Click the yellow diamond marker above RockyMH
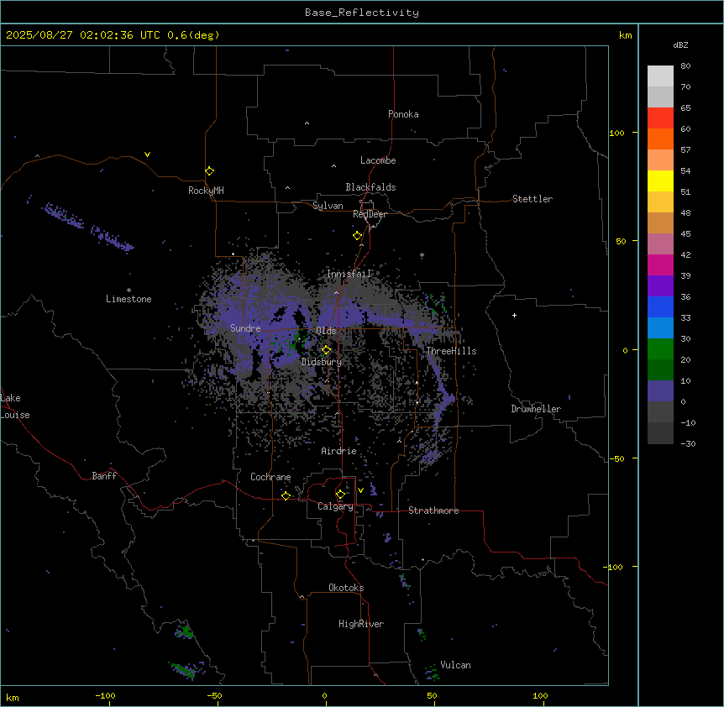 pyautogui.click(x=209, y=170)
